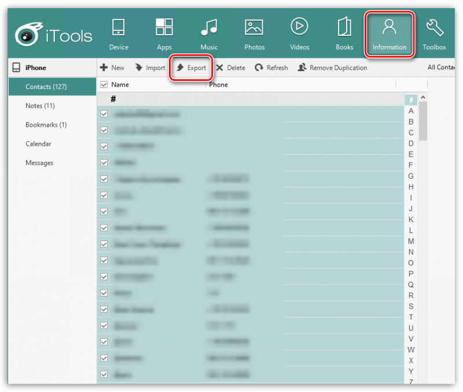The image size is (463, 392).
Task: Jump to letter M in the index
Action: [411, 241]
